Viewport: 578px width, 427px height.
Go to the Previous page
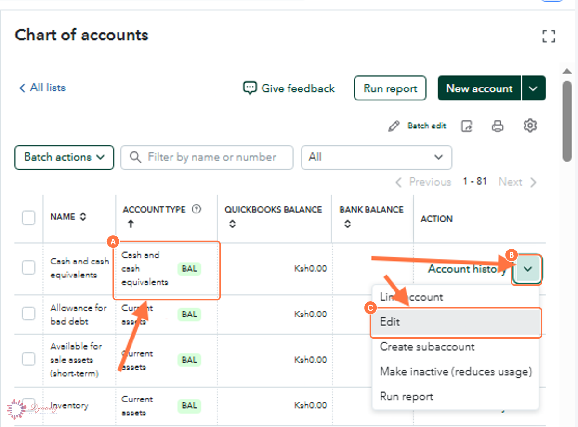[x=423, y=182]
